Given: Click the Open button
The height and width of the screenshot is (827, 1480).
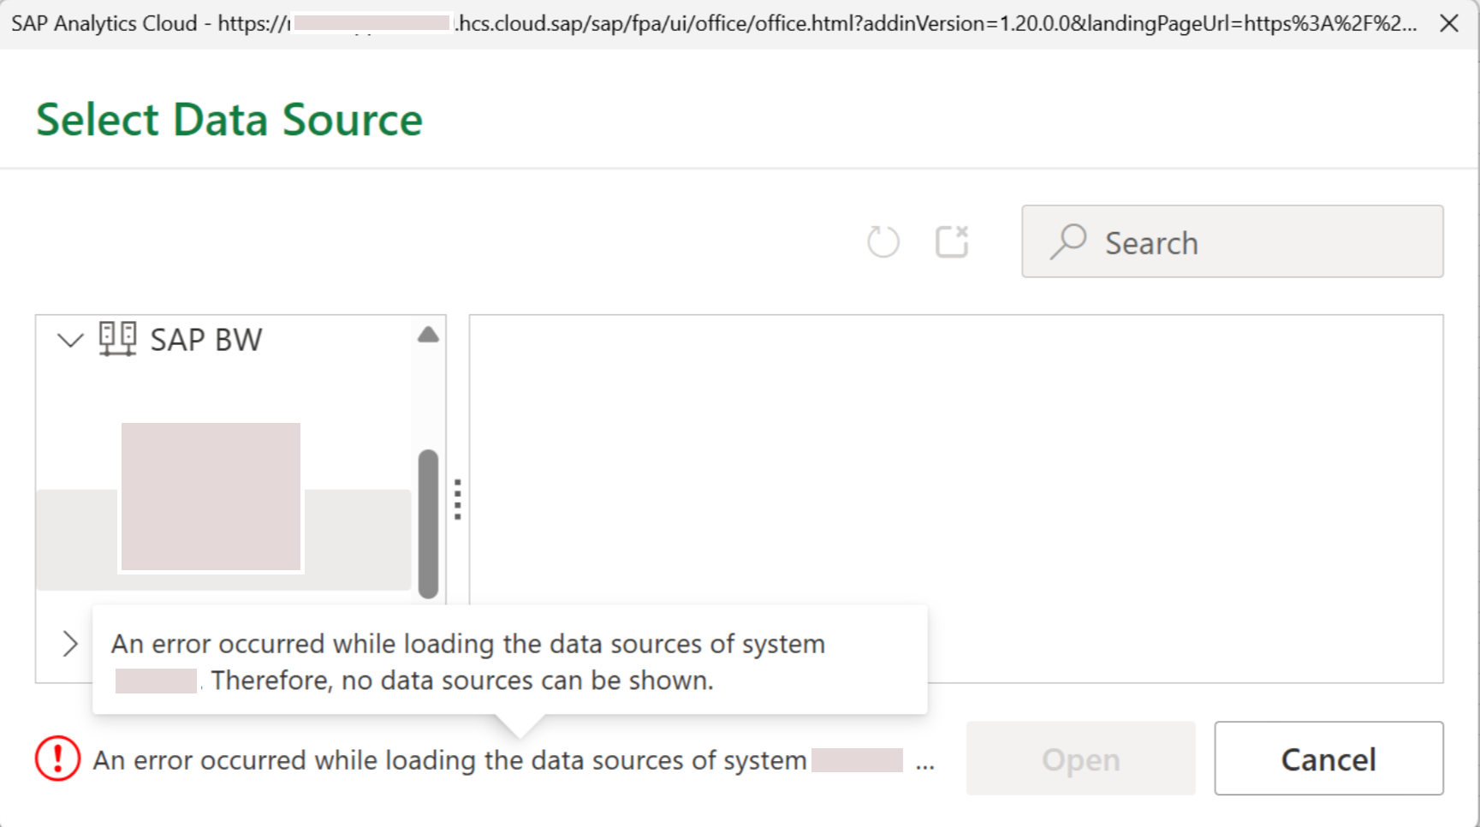Looking at the screenshot, I should (x=1080, y=759).
